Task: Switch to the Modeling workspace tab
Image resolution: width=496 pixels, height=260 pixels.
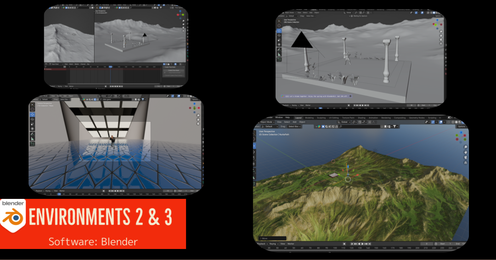Action: pos(310,118)
